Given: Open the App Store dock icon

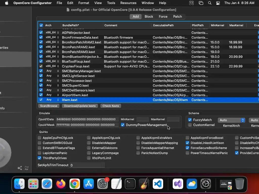Looking at the screenshot, I should [x=89, y=184].
